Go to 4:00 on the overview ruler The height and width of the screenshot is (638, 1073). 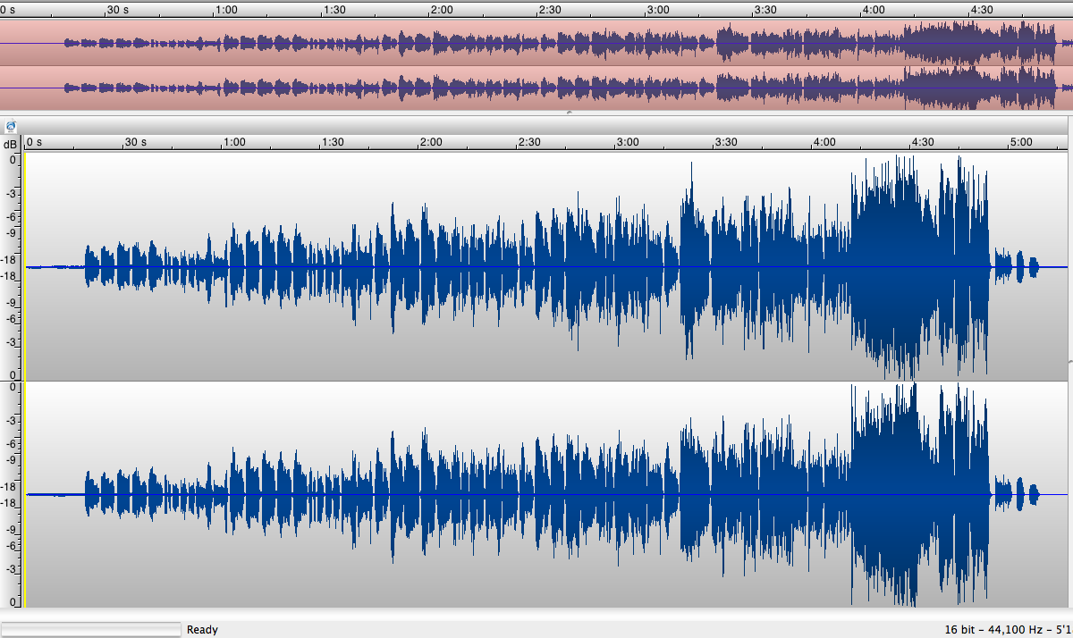tap(874, 9)
